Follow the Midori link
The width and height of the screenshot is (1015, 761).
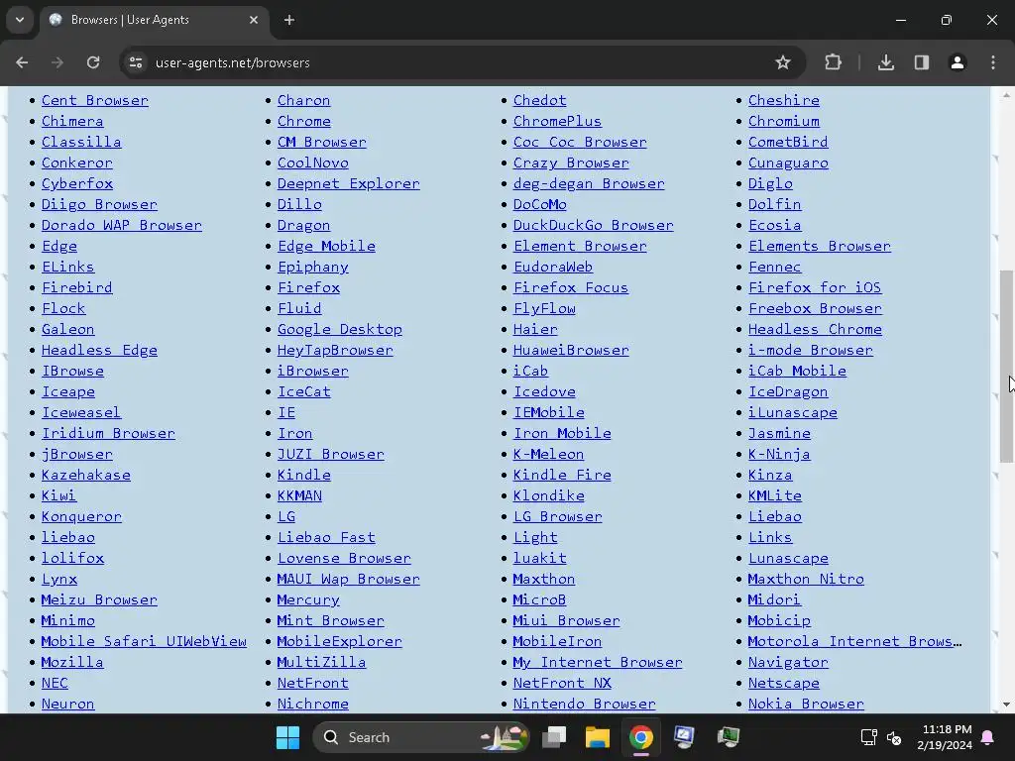[x=774, y=599]
